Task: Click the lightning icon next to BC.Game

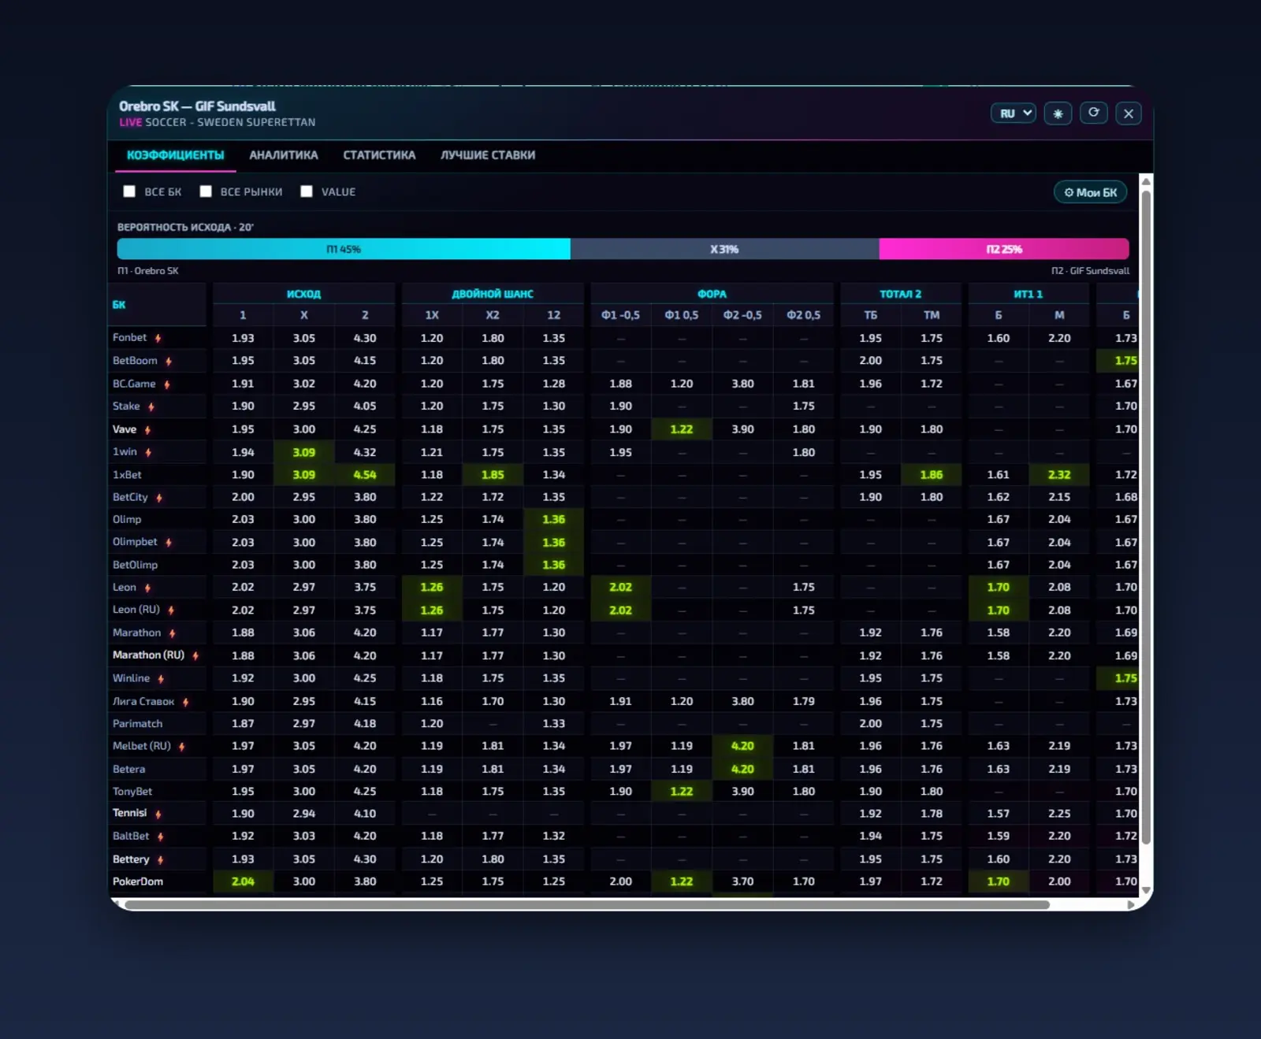Action: click(167, 384)
